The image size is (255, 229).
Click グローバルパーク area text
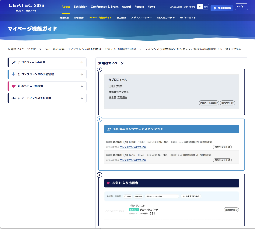point(149,210)
